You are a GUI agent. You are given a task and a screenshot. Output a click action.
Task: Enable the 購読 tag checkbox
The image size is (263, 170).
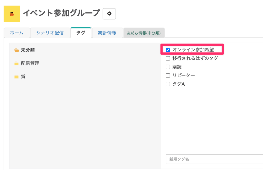tap(168, 67)
